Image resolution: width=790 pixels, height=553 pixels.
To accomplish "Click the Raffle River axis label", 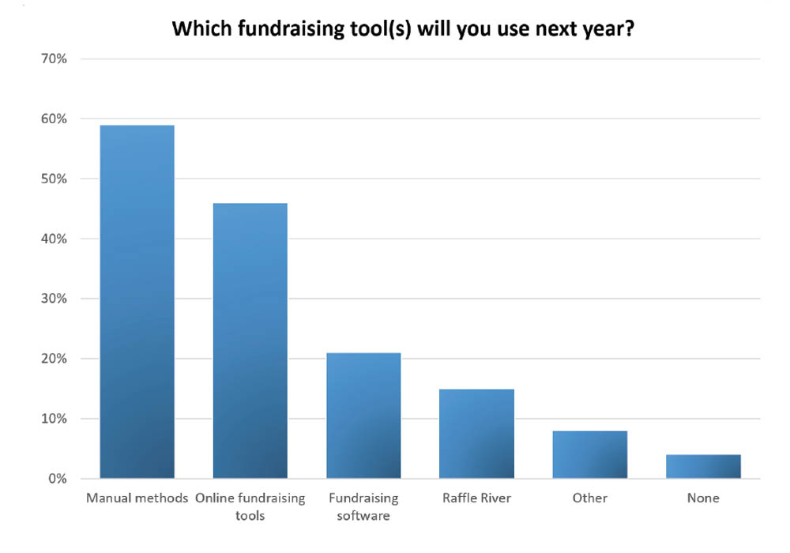I will [476, 498].
